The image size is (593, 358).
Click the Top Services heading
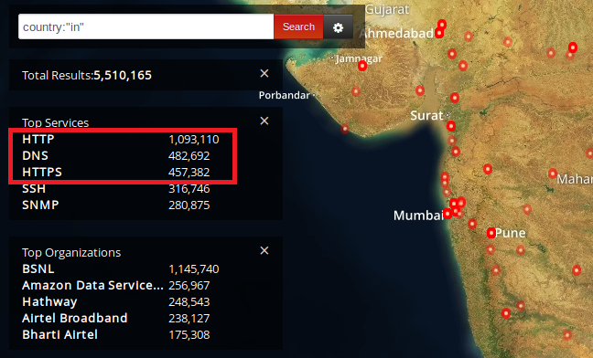(x=55, y=123)
